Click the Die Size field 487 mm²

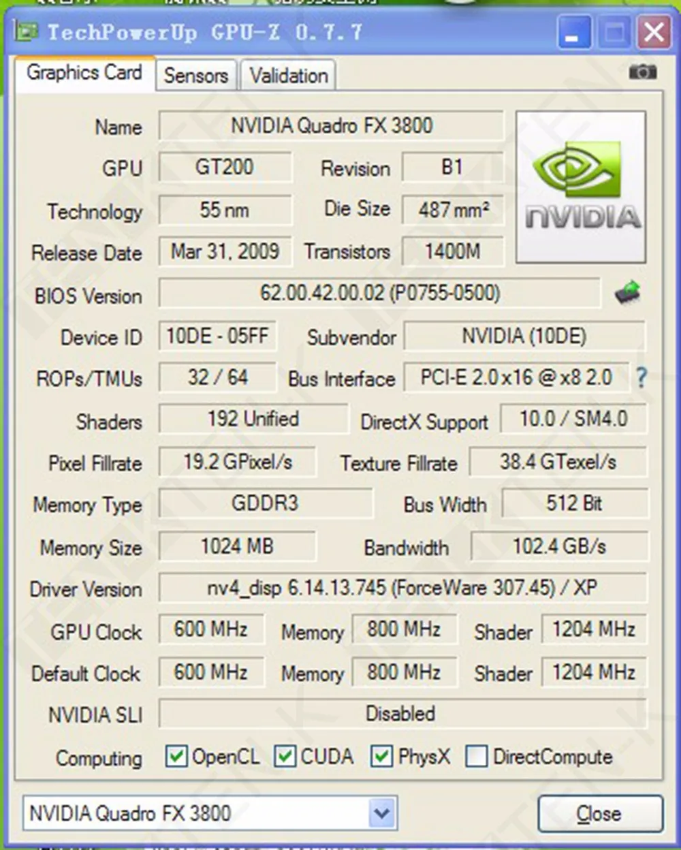453,210
